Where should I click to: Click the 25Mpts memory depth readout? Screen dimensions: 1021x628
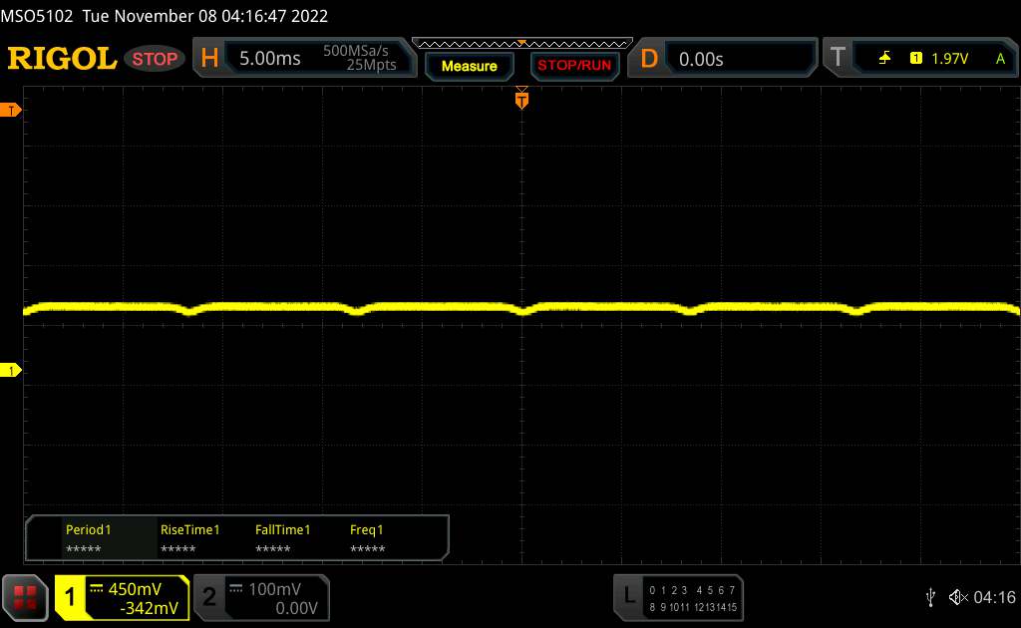tap(371, 65)
